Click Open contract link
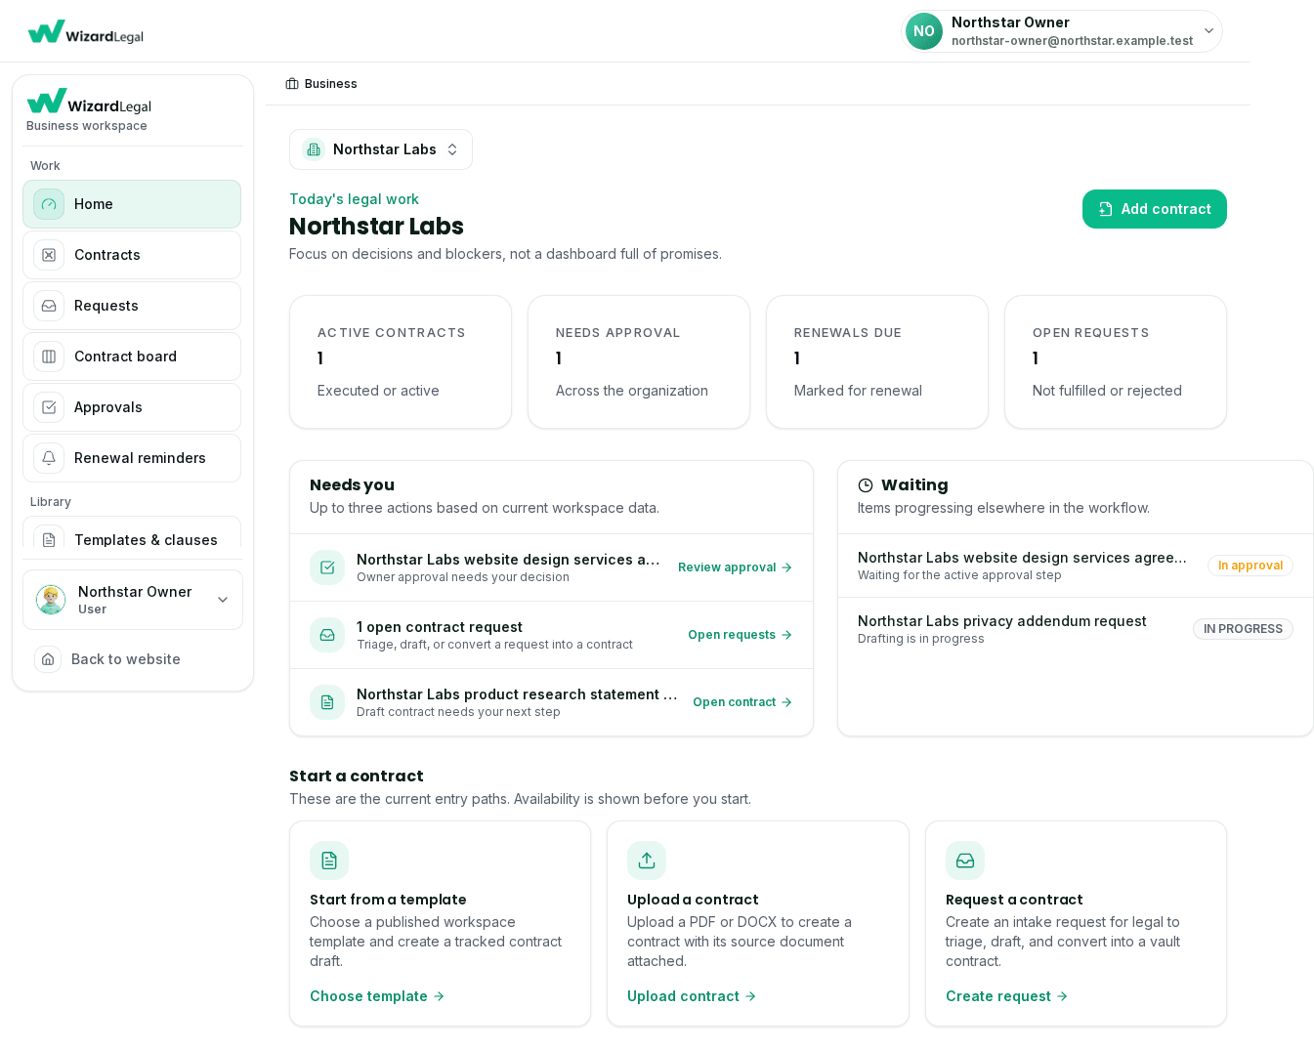 click(742, 702)
